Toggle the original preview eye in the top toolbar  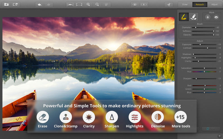pos(135,5)
